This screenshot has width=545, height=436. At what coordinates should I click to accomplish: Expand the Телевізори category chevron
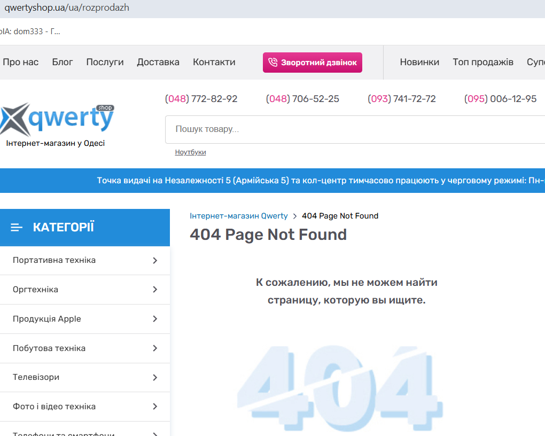coord(155,377)
